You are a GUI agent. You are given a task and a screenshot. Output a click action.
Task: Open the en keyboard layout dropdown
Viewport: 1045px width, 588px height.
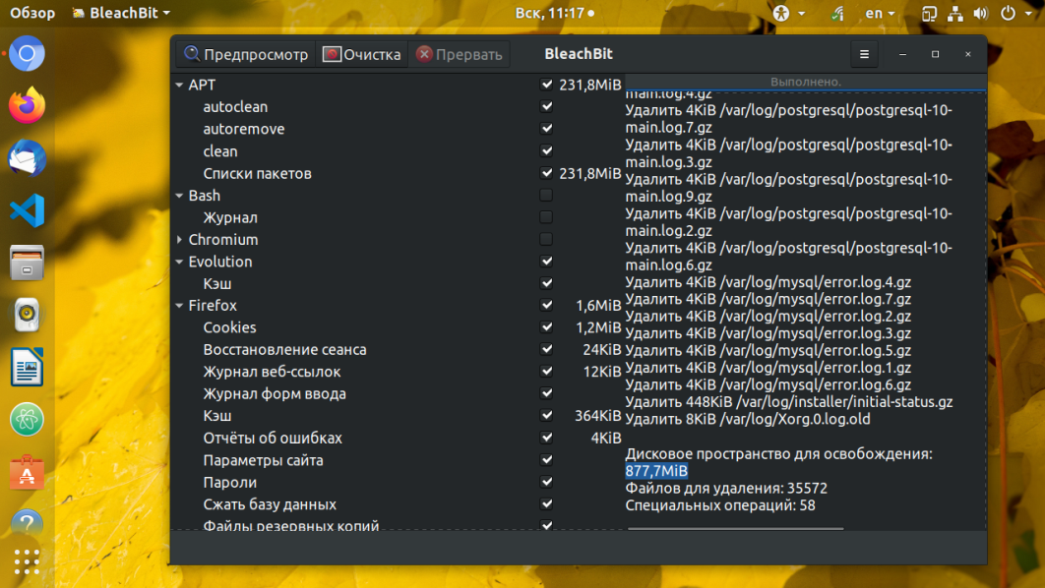click(880, 13)
